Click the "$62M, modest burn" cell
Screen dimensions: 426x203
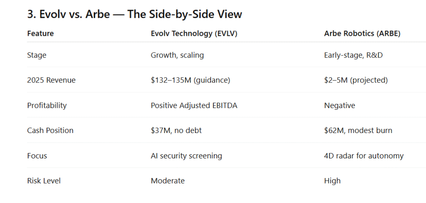click(x=358, y=130)
